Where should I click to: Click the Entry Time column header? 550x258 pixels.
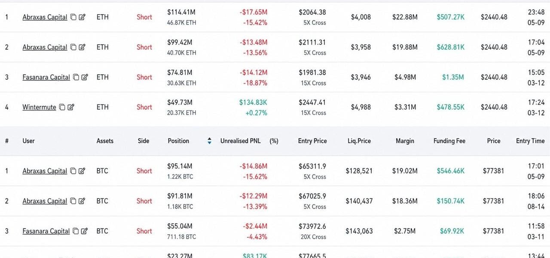pyautogui.click(x=530, y=141)
